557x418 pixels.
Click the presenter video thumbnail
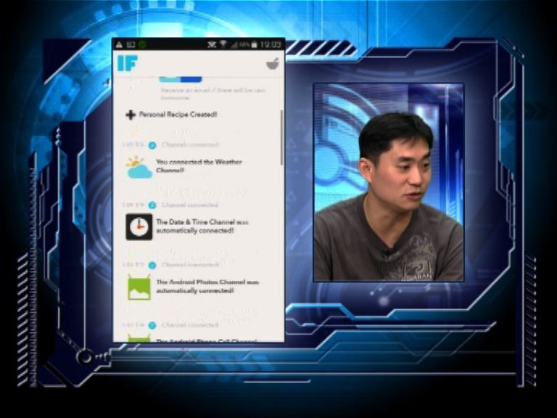389,182
